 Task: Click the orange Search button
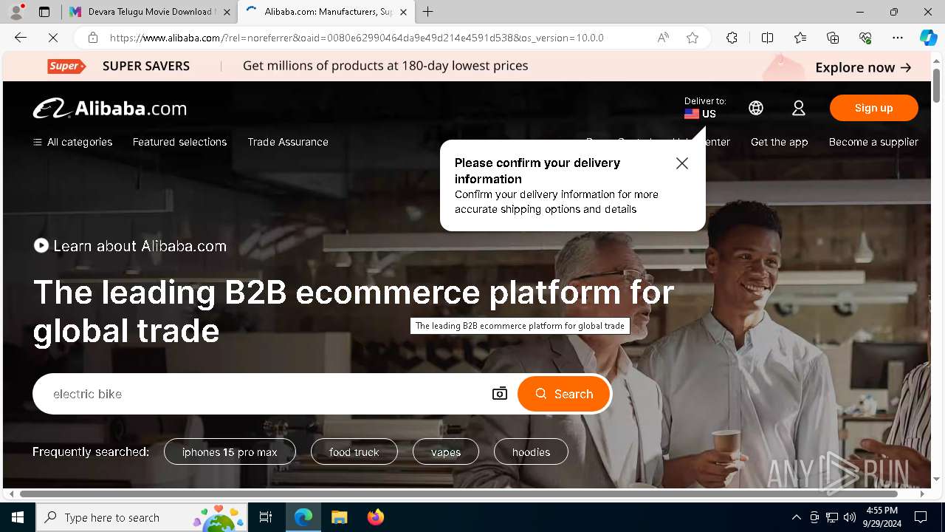tap(564, 394)
